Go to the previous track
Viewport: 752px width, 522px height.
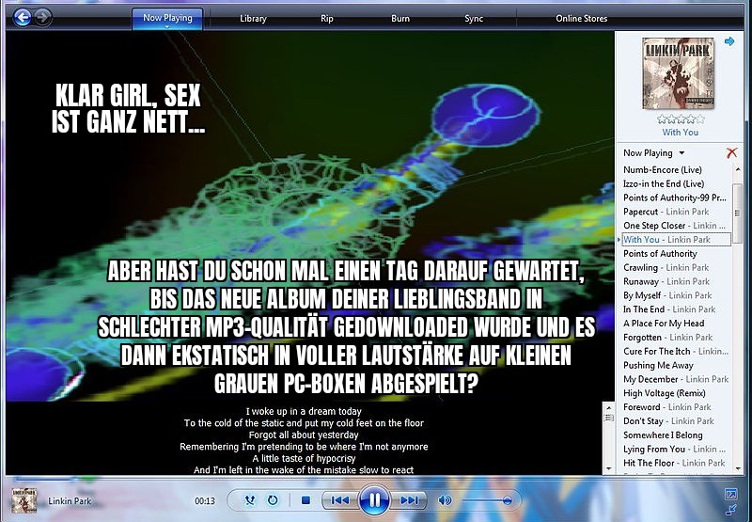click(x=339, y=500)
